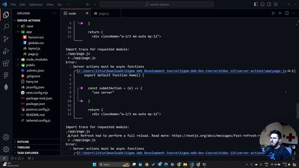Expand the OUTLINE section
This screenshot has height=168, width=299.
(36, 142)
